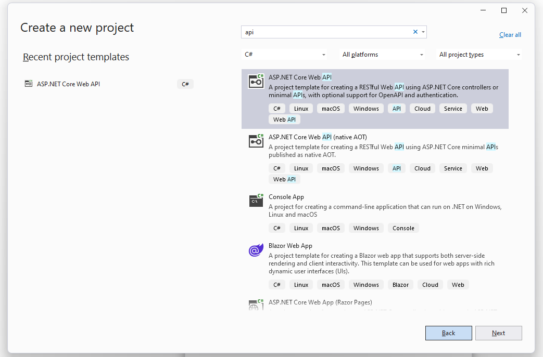Click the purple Blazor Web App icon

(x=256, y=250)
